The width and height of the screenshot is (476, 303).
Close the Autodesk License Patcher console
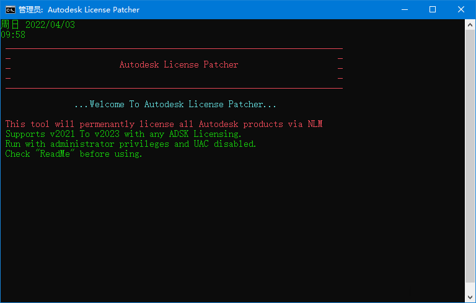point(461,9)
